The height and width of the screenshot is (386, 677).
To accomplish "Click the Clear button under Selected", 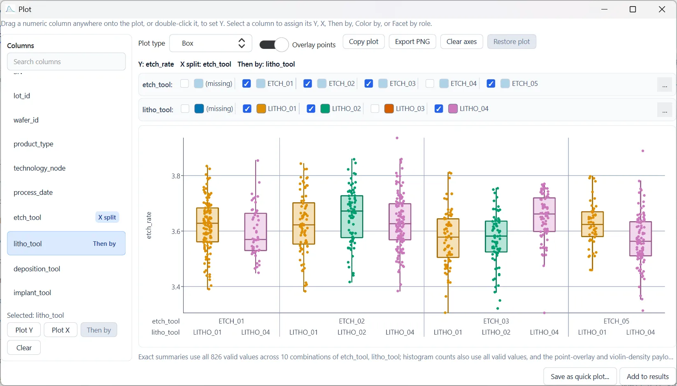I will tap(24, 348).
